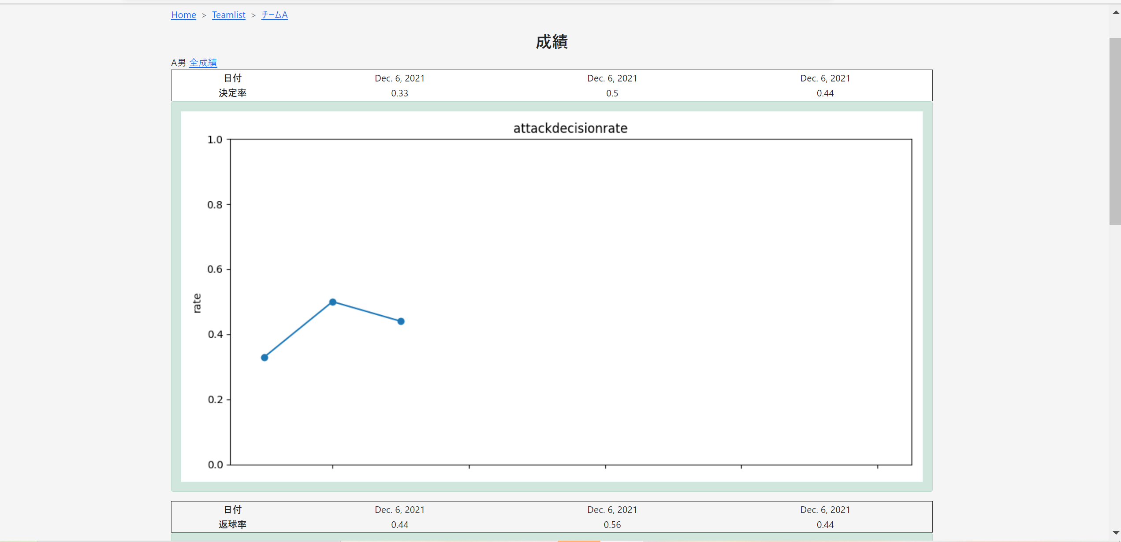1121x542 pixels.
Task: Click the attackdecisionrate chart title
Action: (570, 128)
